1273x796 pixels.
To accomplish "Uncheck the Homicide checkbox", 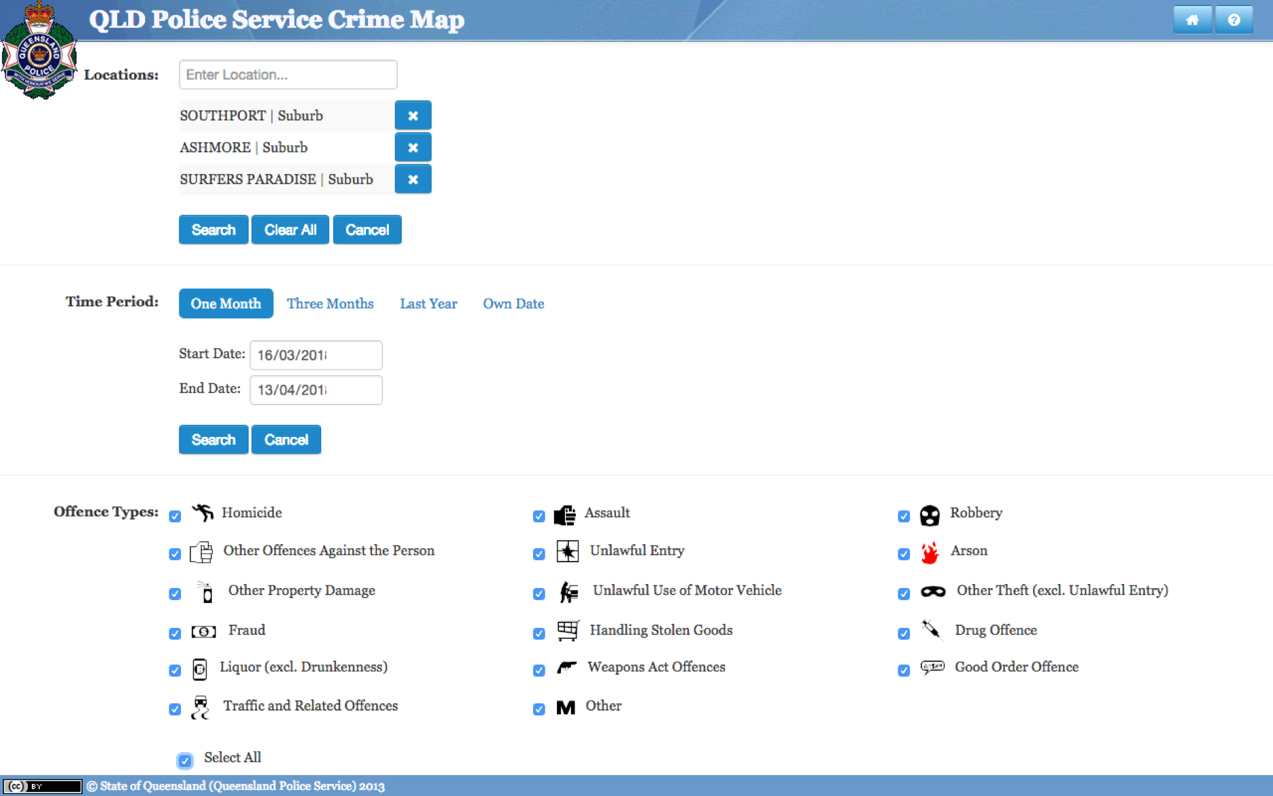I will coord(175,516).
